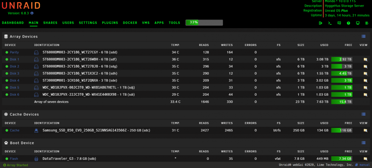Switch to the Shares tab

pos(50,23)
